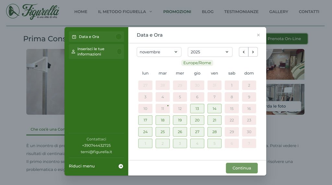Select November 19 in calendar
332x185 pixels.
[180, 120]
